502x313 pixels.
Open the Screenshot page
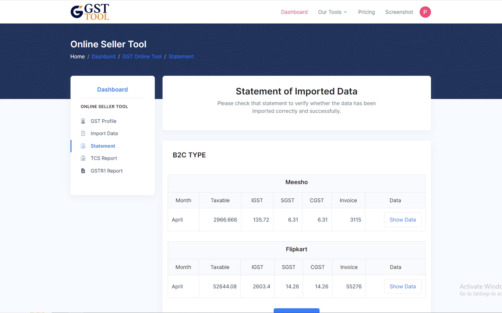[x=399, y=12]
